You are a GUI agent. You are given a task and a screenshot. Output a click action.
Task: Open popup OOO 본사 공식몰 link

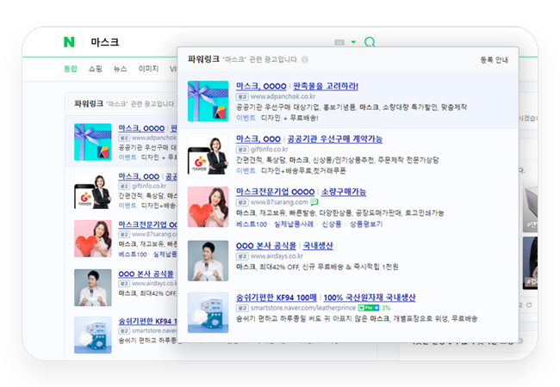[266, 246]
